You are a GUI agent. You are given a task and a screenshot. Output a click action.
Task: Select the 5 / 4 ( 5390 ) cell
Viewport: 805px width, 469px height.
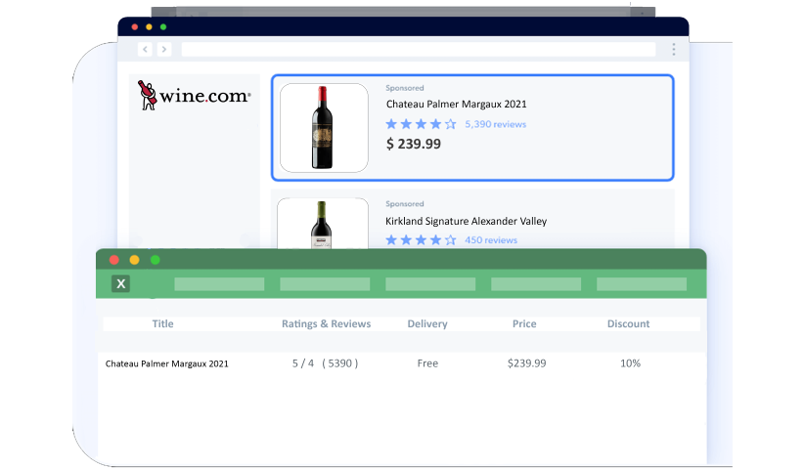[x=325, y=363]
